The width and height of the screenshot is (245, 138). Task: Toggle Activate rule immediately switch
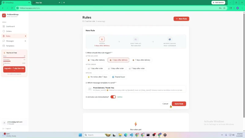click(113, 97)
